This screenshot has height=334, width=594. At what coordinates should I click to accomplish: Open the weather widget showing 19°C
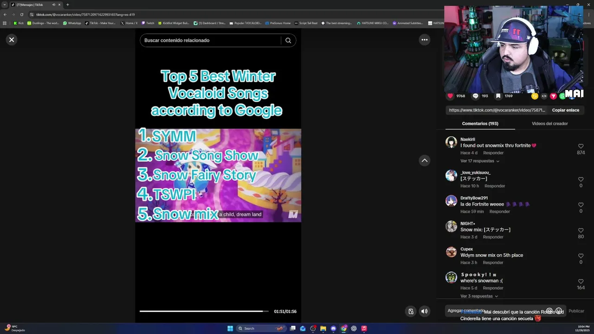point(14,328)
